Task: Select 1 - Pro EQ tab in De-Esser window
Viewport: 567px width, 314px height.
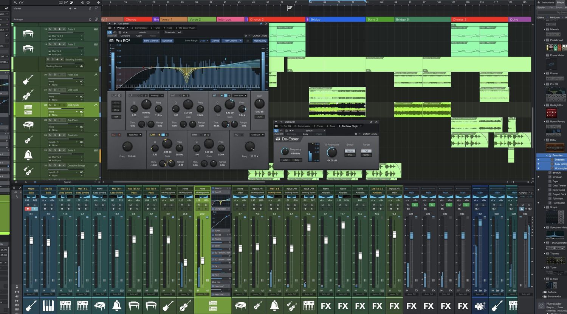Action: [x=285, y=126]
